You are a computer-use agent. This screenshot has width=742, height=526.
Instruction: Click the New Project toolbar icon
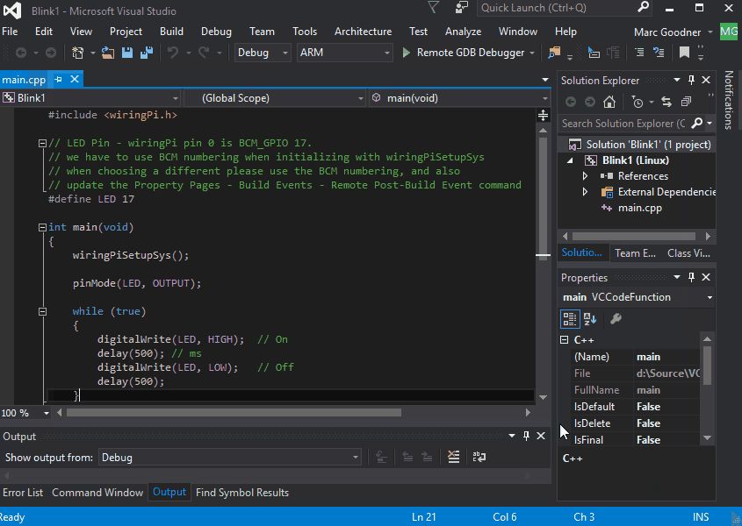click(77, 53)
